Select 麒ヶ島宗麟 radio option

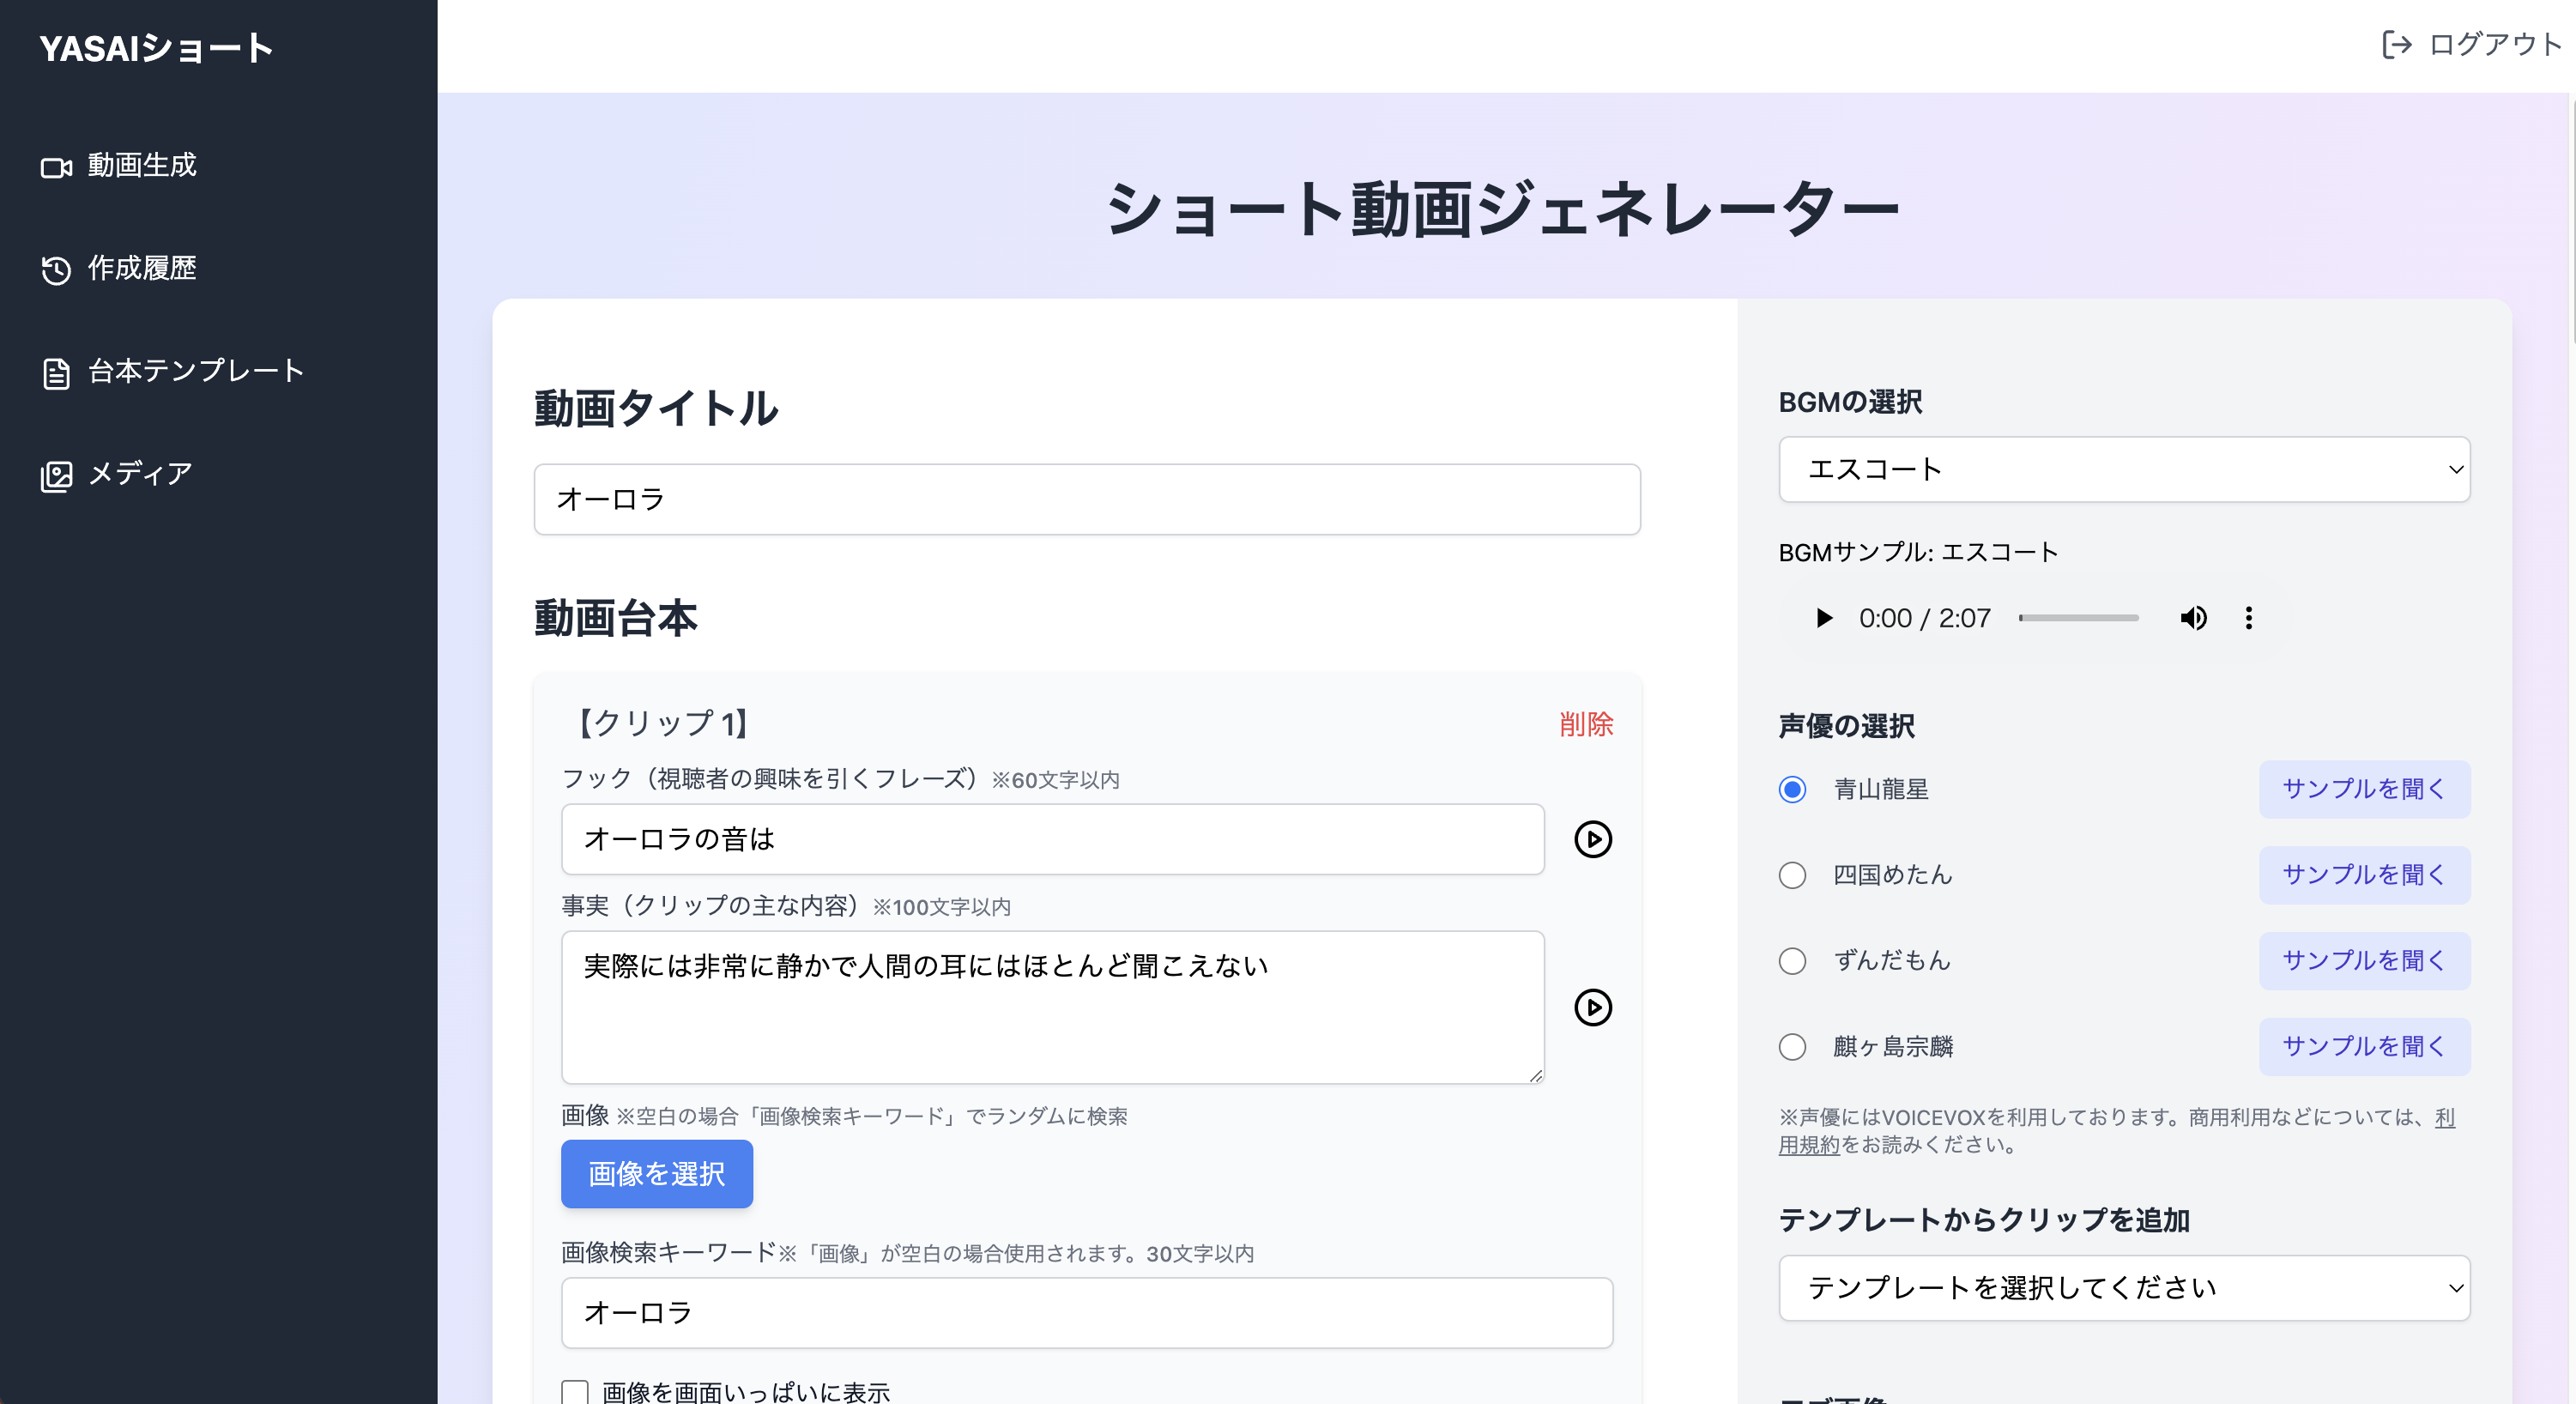(1792, 1047)
